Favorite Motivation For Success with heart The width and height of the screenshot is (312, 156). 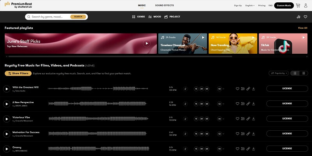(238, 133)
